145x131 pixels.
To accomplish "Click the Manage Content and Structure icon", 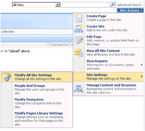I will pyautogui.click(x=79, y=89).
